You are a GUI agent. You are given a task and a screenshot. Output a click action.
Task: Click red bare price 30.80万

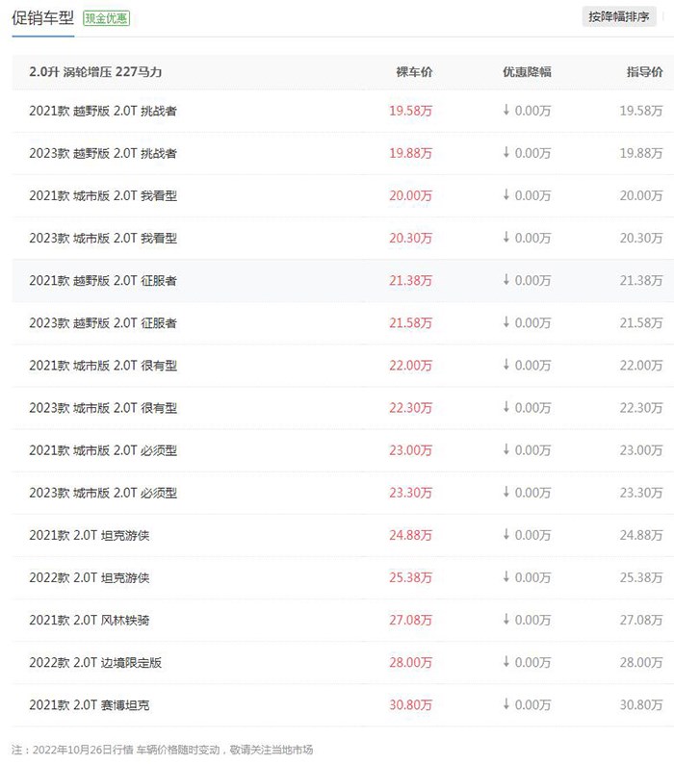pyautogui.click(x=410, y=705)
